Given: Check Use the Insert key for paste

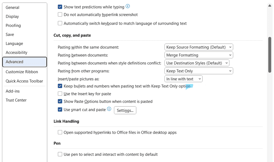Looking at the screenshot, I should (60, 94).
